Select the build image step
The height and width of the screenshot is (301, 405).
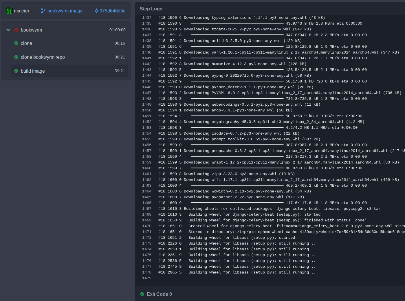click(x=33, y=71)
